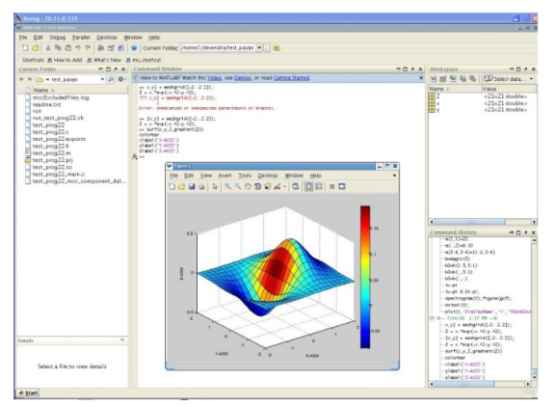This screenshot has height=407, width=555.
Task: Open Tools menu in Figure 1
Action: click(x=245, y=176)
